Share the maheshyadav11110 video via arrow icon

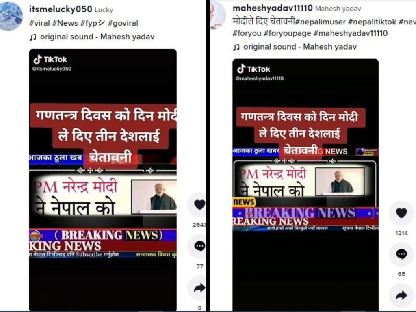tap(401, 295)
